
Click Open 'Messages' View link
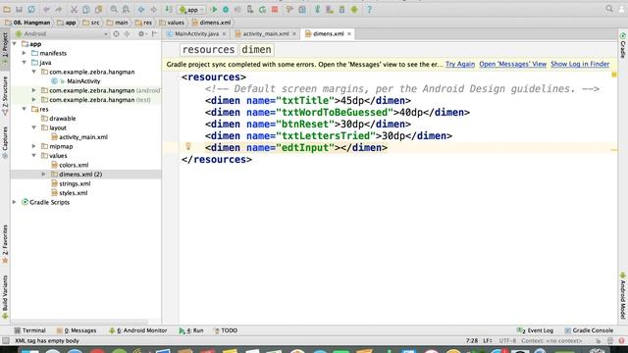pyautogui.click(x=512, y=64)
